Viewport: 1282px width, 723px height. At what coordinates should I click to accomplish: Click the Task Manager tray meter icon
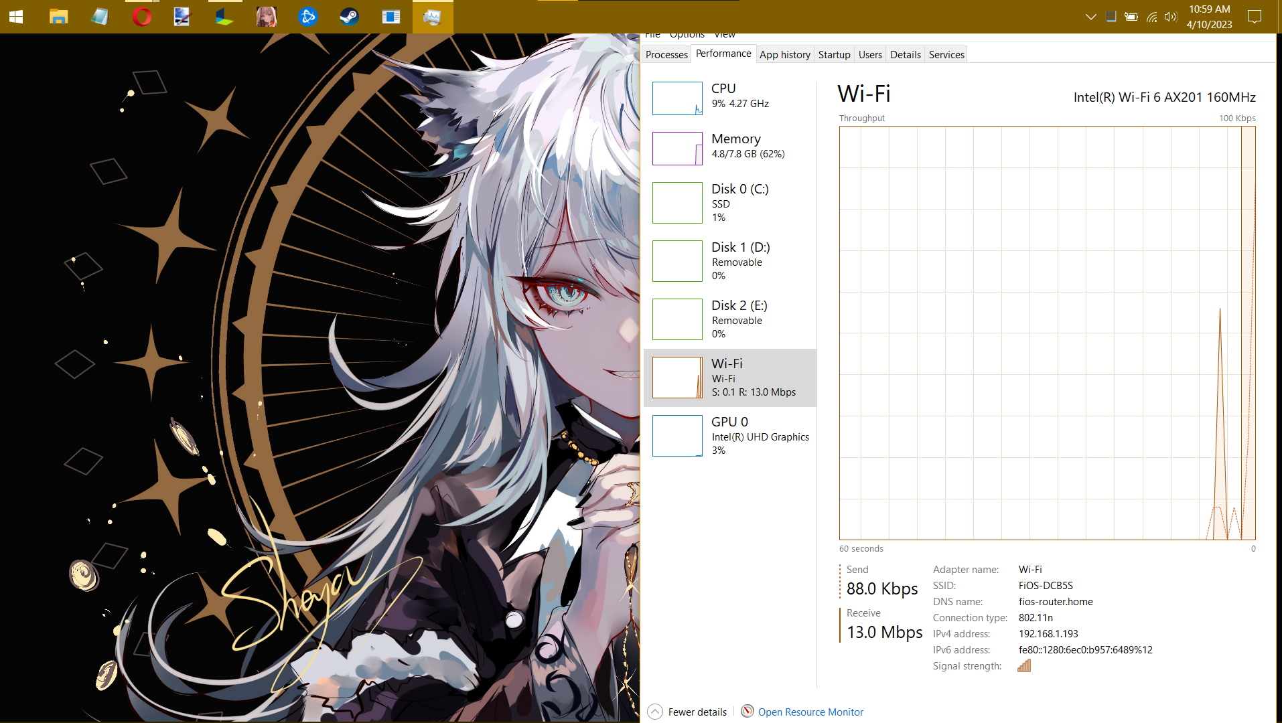coord(1111,17)
